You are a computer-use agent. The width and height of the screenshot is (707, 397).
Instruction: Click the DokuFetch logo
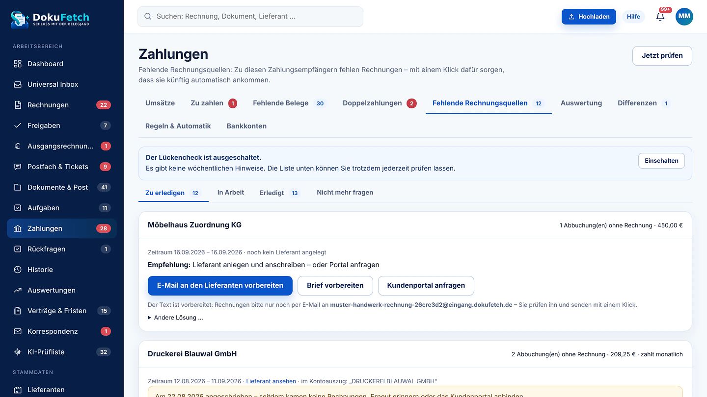(x=50, y=19)
